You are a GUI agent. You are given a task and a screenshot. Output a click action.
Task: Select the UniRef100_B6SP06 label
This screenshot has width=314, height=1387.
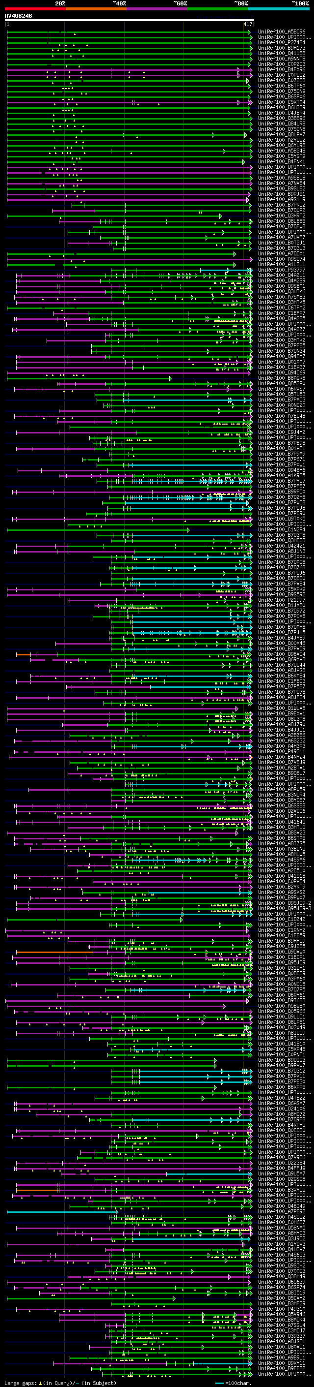coord(282,96)
